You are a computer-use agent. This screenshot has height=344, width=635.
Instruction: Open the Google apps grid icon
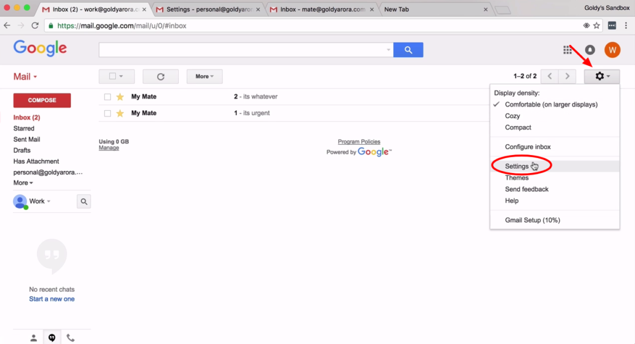coord(567,50)
